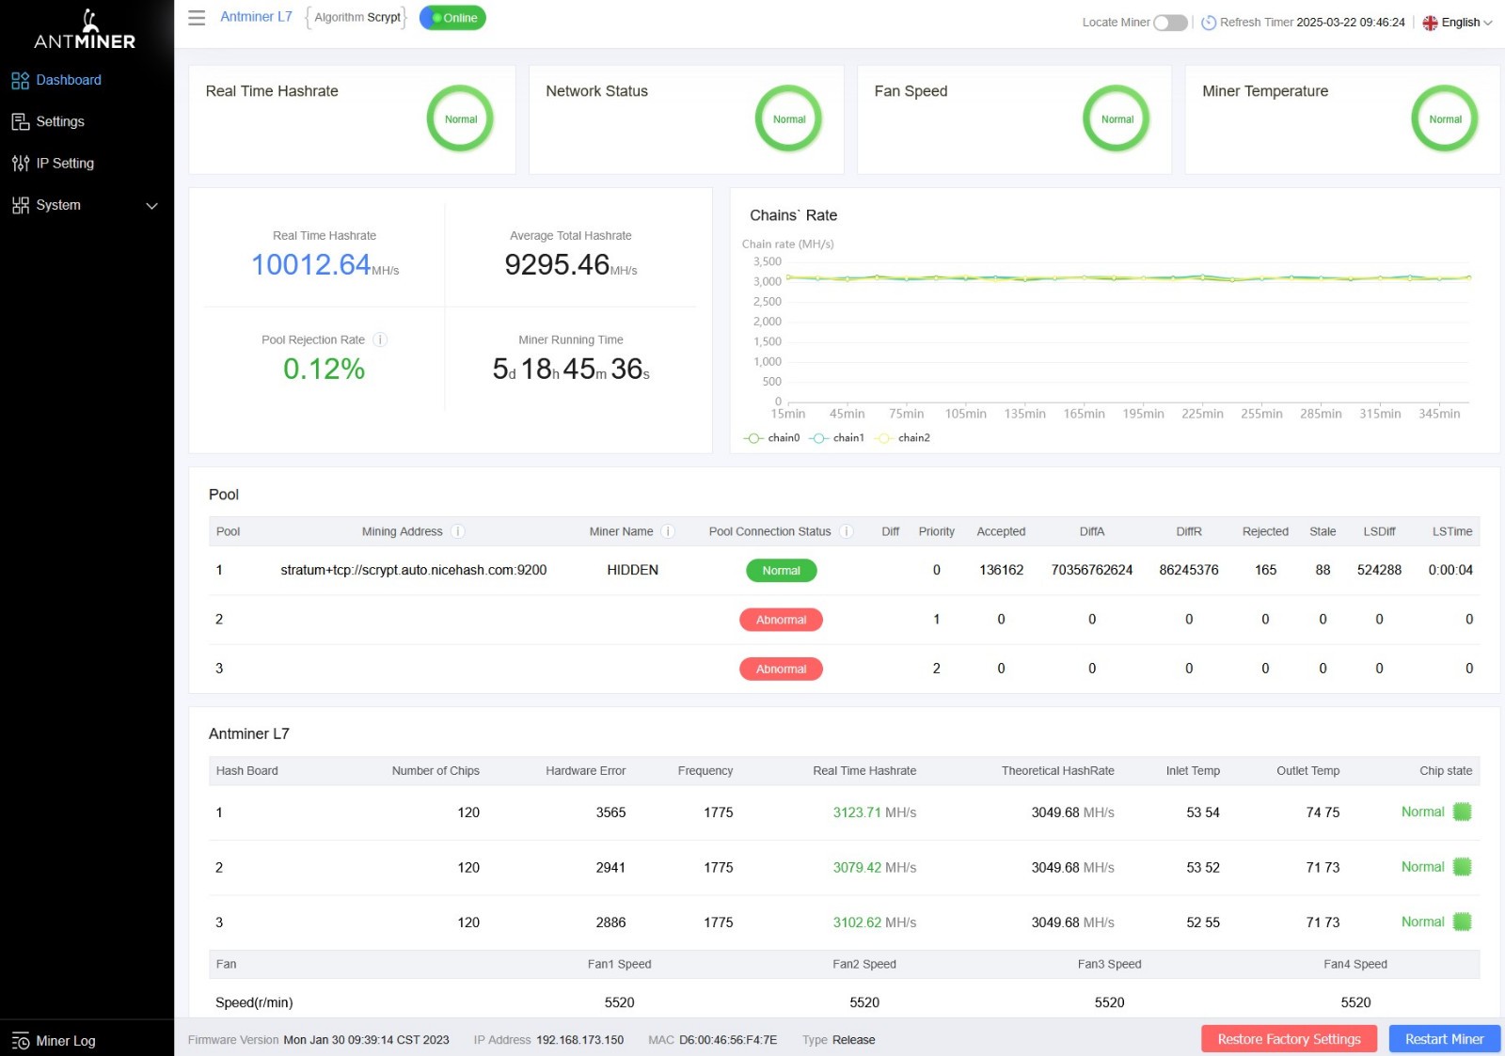Click the Mining Address info icon

[458, 531]
